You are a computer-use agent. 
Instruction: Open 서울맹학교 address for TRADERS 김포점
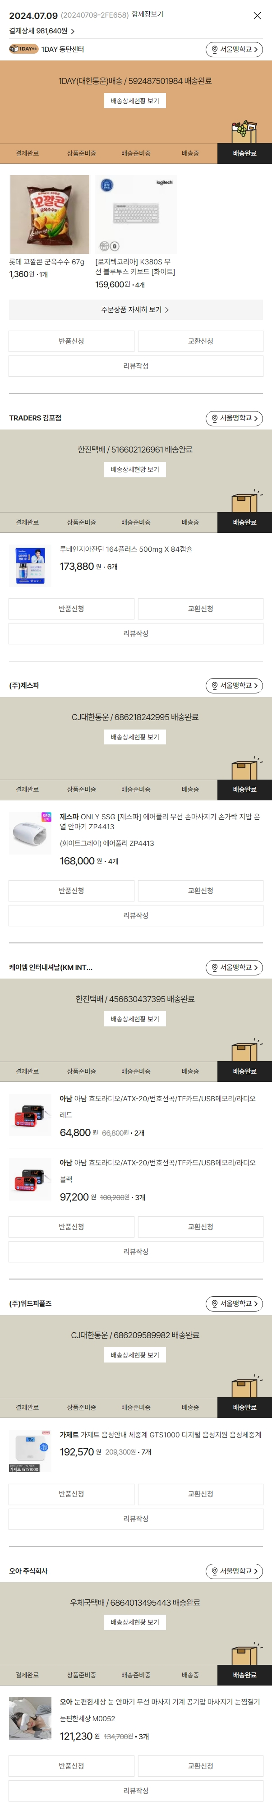234,419
